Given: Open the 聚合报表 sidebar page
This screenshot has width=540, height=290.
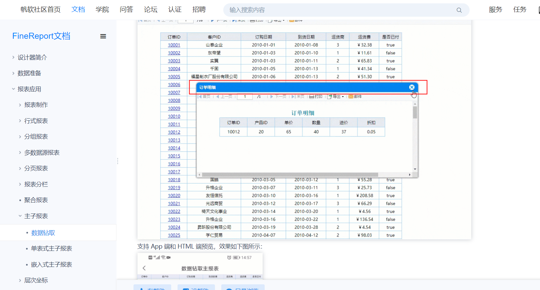Looking at the screenshot, I should point(36,200).
